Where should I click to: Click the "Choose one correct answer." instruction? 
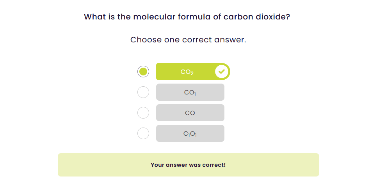point(188,40)
